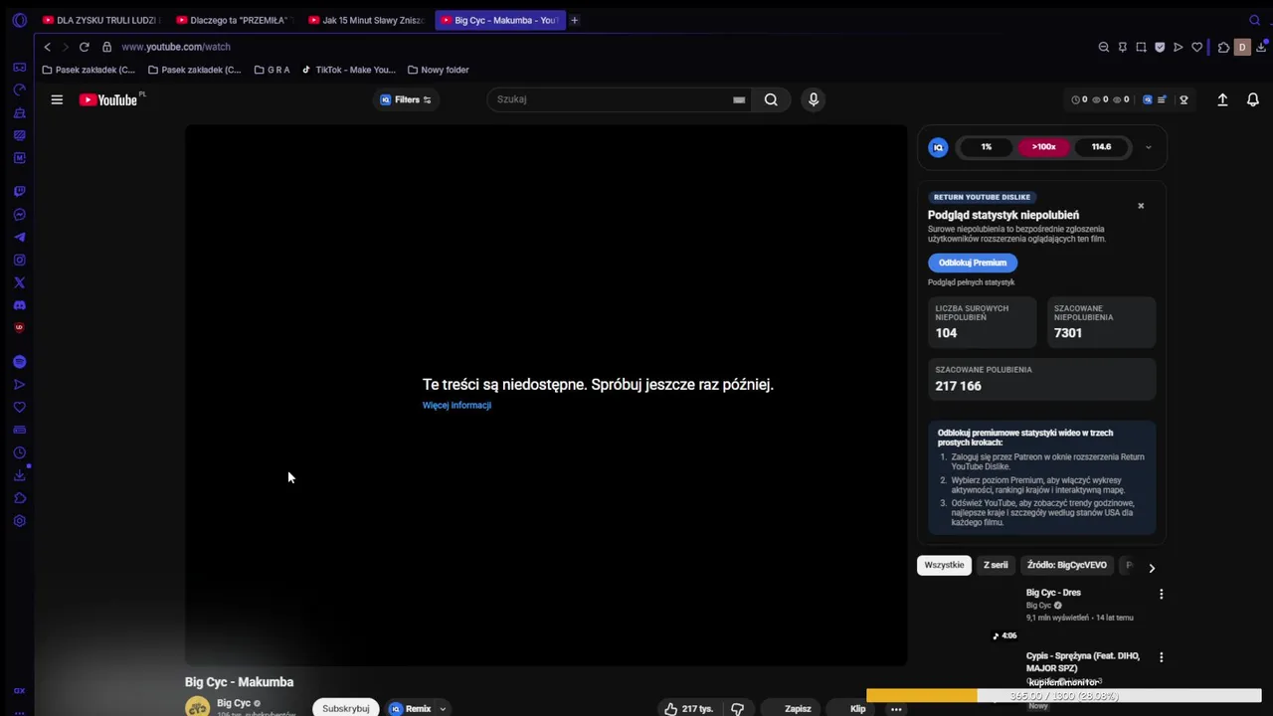Open Discord from browser sidebar

[x=19, y=305]
